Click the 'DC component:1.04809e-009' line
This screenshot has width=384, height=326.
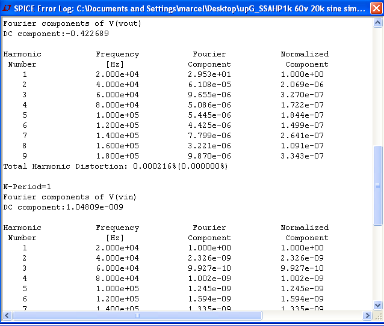pos(63,207)
